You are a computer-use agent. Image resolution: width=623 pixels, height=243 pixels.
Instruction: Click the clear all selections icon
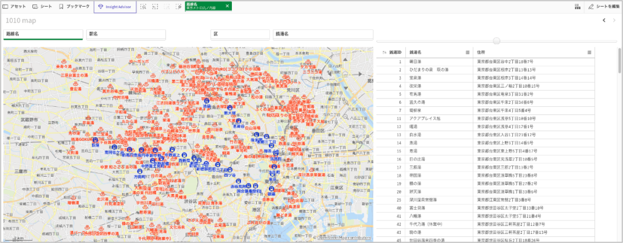tap(178, 7)
